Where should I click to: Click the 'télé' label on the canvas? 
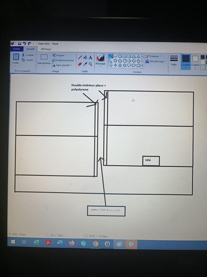coord(148,160)
